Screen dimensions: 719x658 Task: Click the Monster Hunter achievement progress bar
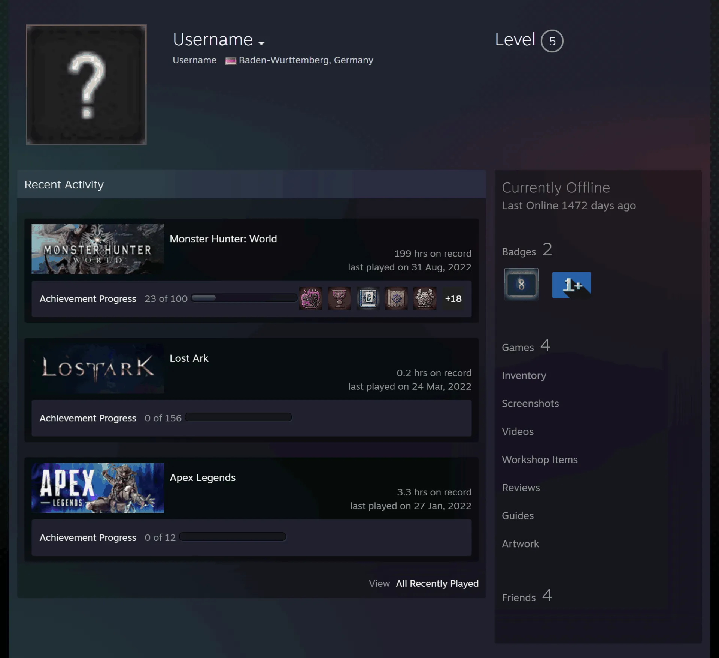(244, 298)
